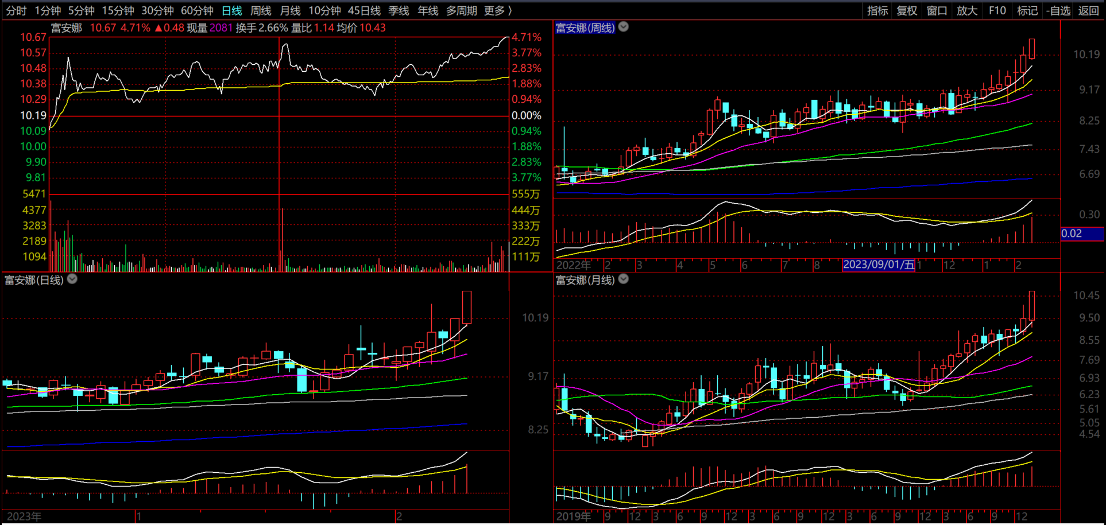Click the 10.45 monthly price axis label
Image resolution: width=1106 pixels, height=525 pixels.
1086,295
